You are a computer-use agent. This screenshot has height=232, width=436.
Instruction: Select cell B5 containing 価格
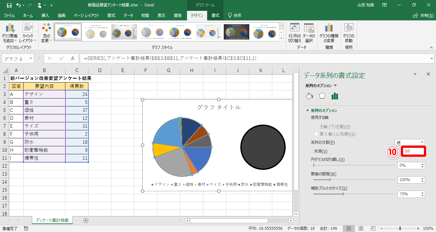click(x=44, y=110)
